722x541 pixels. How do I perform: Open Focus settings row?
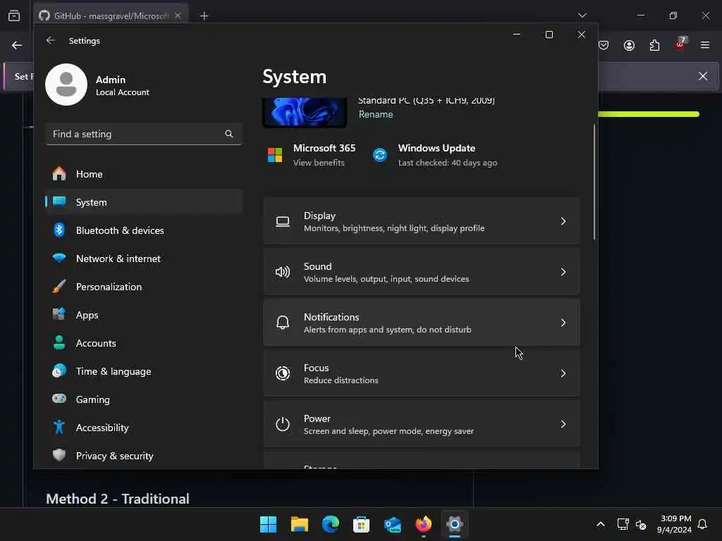click(422, 373)
